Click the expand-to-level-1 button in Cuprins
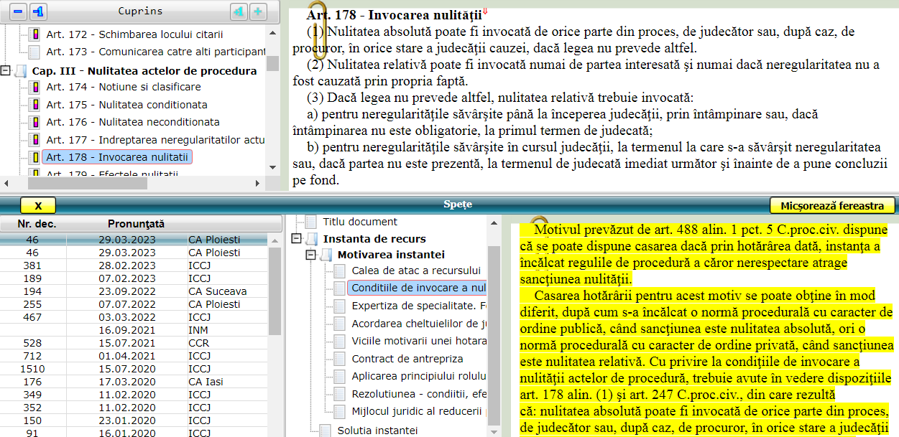Screen dimensions: 899x437 point(238,11)
